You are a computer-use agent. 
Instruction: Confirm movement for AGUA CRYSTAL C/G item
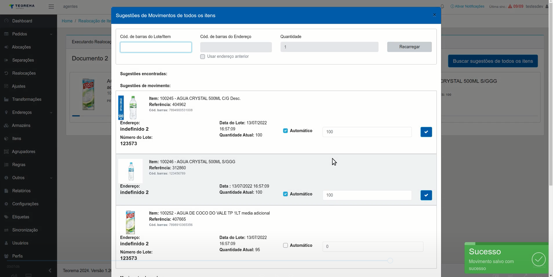pos(426,132)
